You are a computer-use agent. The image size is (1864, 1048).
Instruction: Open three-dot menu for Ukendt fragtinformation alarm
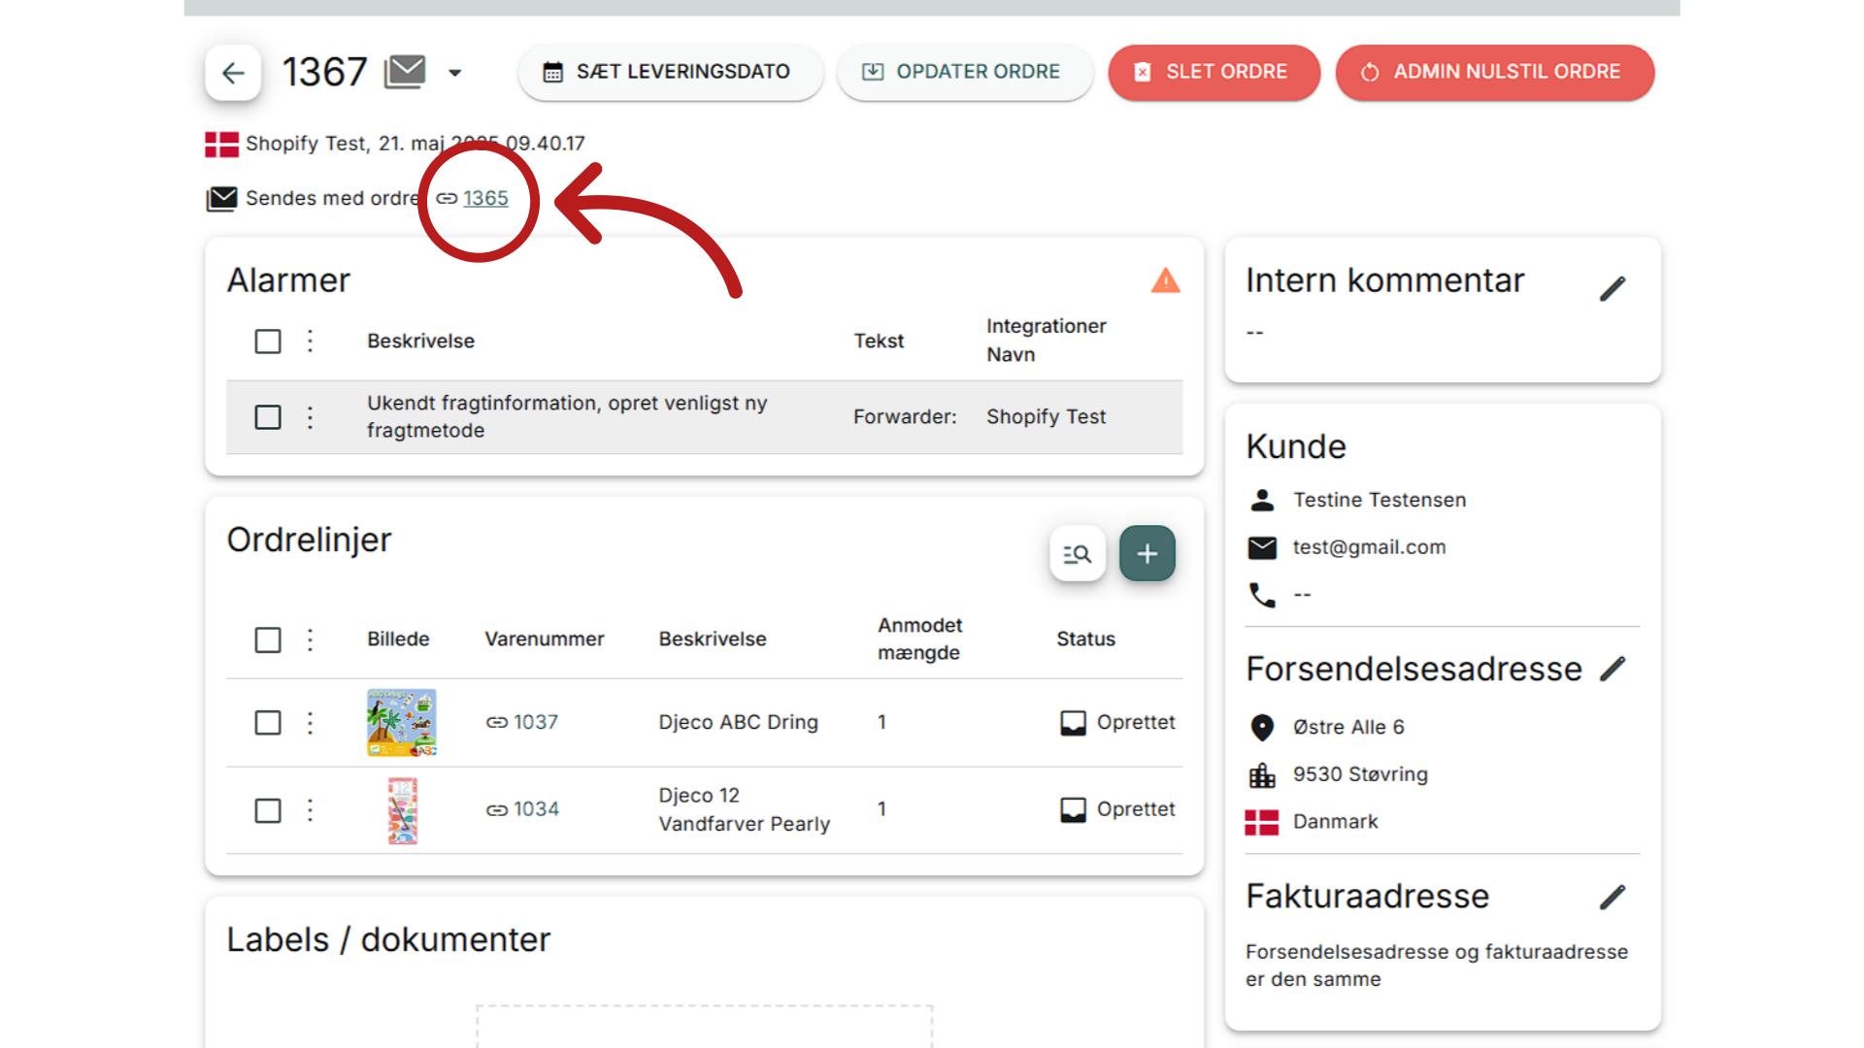(x=311, y=417)
